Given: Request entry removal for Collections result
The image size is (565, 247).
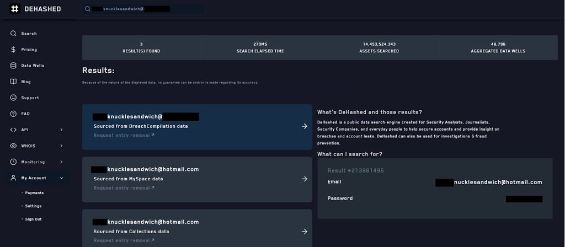Looking at the screenshot, I should coord(124,240).
